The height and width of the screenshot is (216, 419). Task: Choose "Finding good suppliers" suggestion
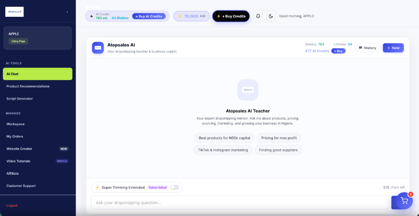tap(278, 150)
